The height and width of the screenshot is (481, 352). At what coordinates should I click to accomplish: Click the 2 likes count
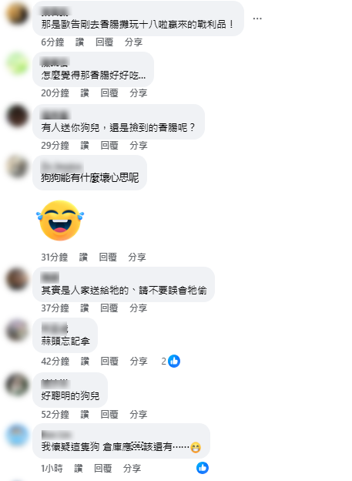coord(164,362)
